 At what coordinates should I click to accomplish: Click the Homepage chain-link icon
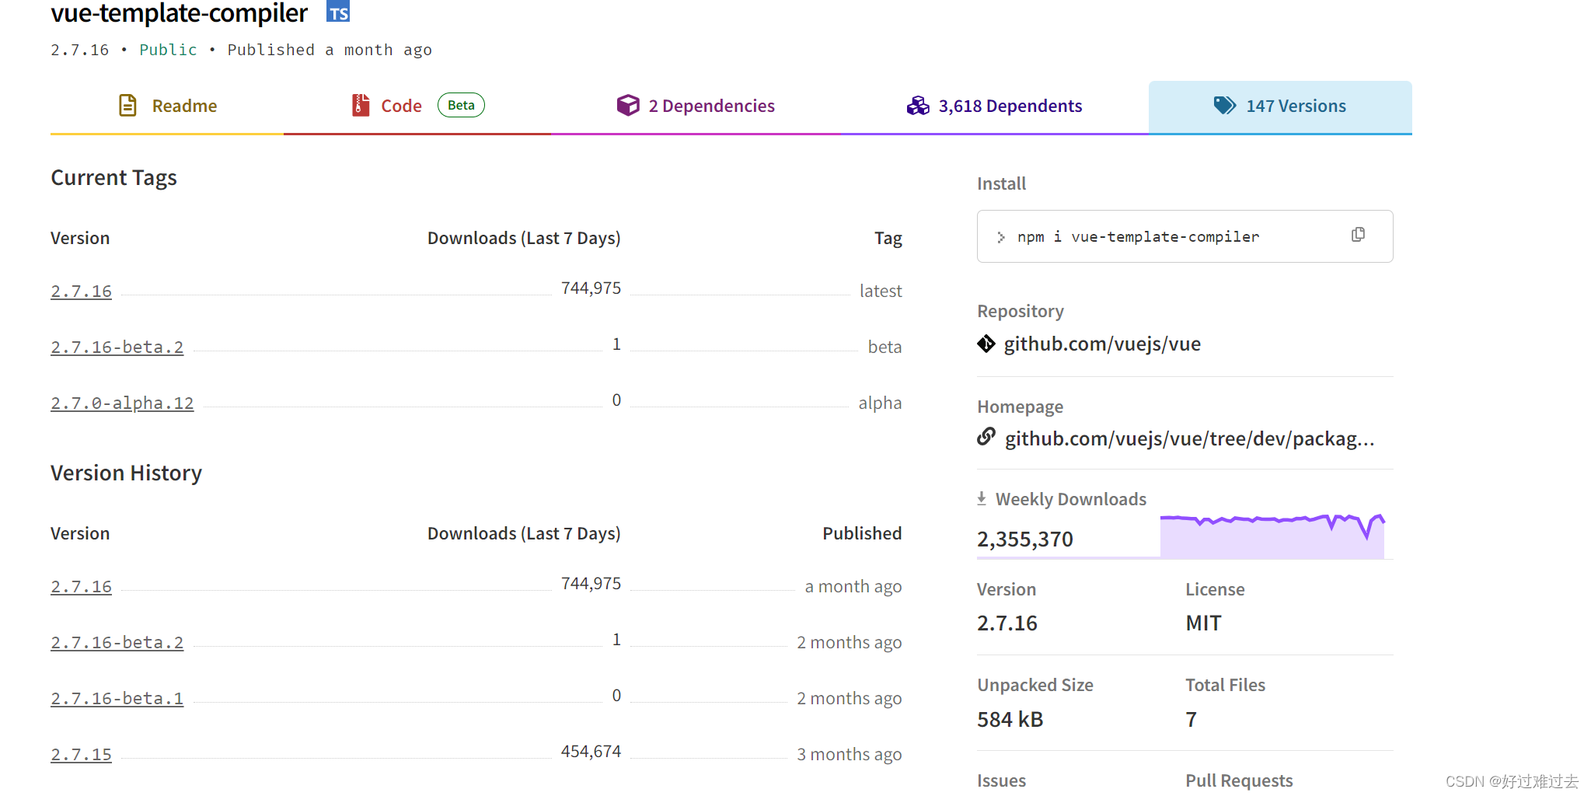coord(986,437)
